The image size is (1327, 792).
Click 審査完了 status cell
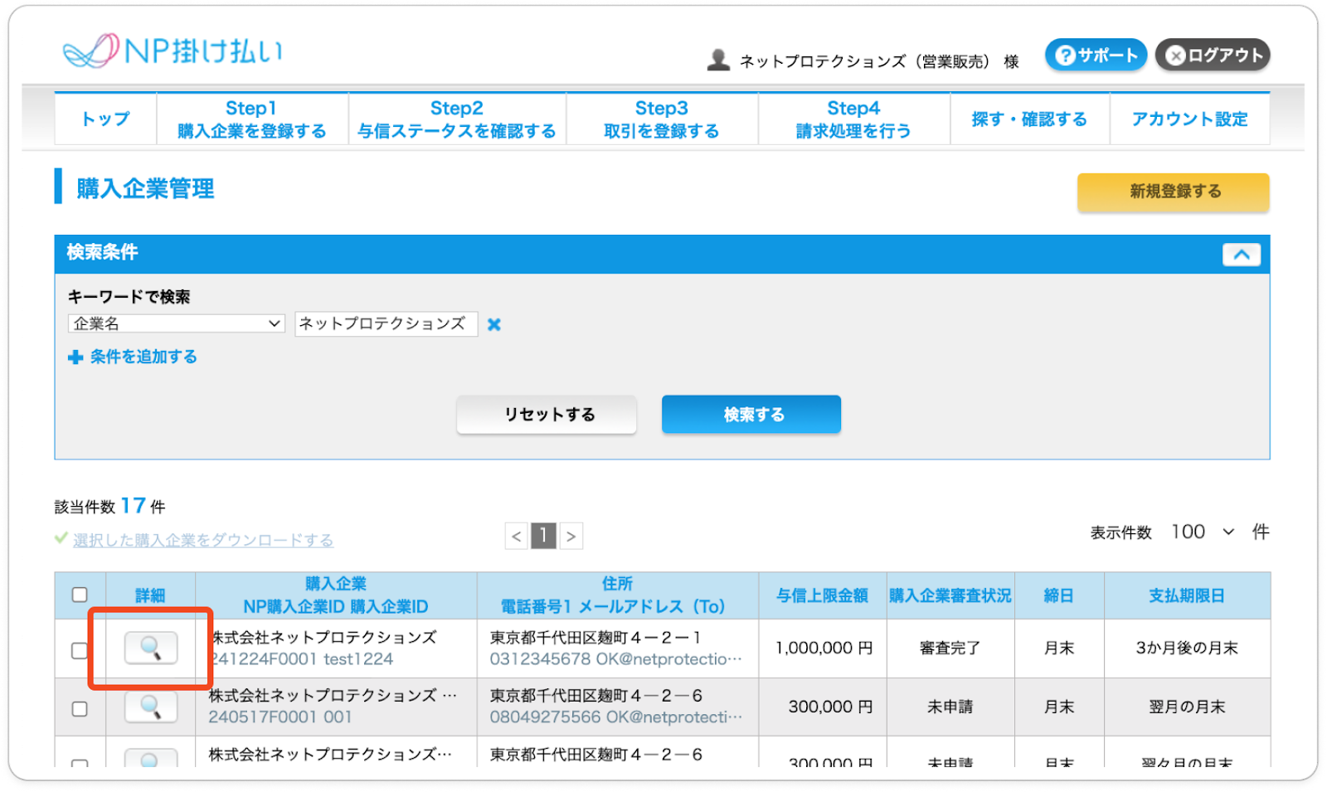click(950, 648)
